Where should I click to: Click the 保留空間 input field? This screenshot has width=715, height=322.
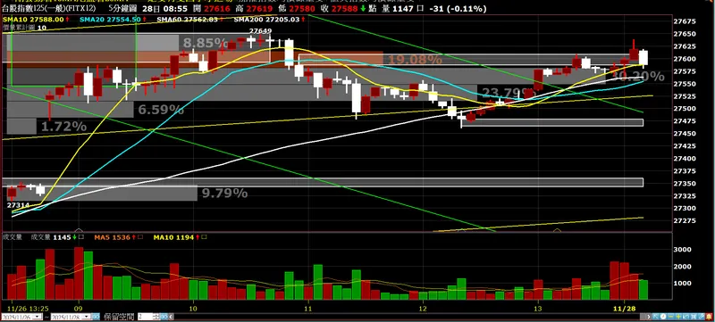point(145,317)
